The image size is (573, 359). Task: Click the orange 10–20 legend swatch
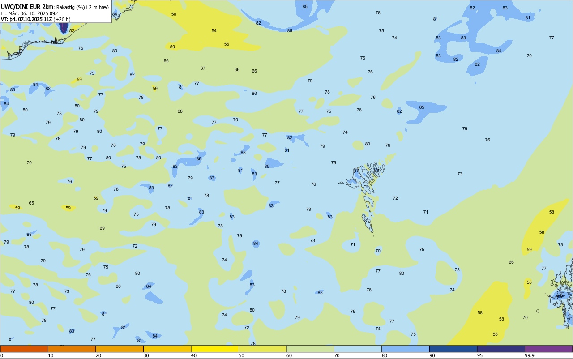pyautogui.click(x=72, y=349)
